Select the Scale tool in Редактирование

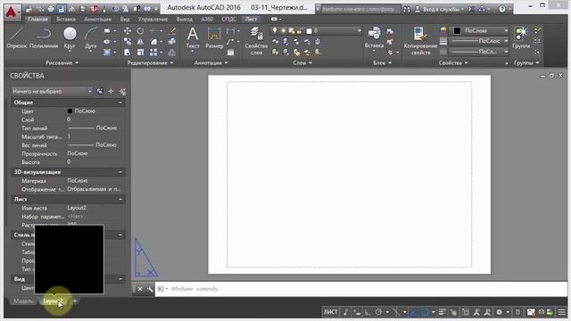pyautogui.click(x=140, y=53)
